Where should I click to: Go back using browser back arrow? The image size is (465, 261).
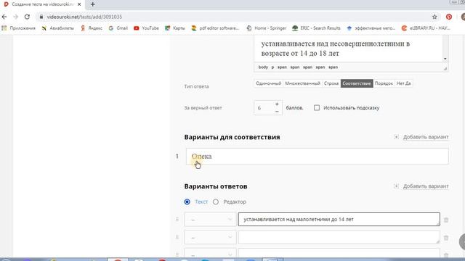4,17
